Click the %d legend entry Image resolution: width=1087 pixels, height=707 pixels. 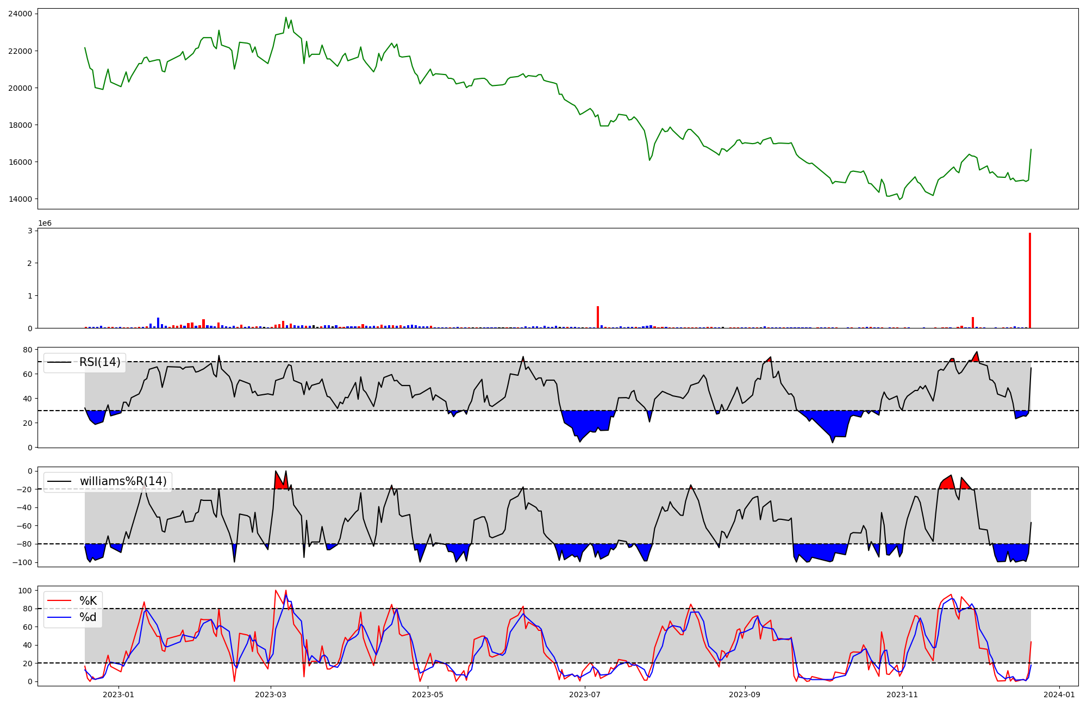(88, 617)
